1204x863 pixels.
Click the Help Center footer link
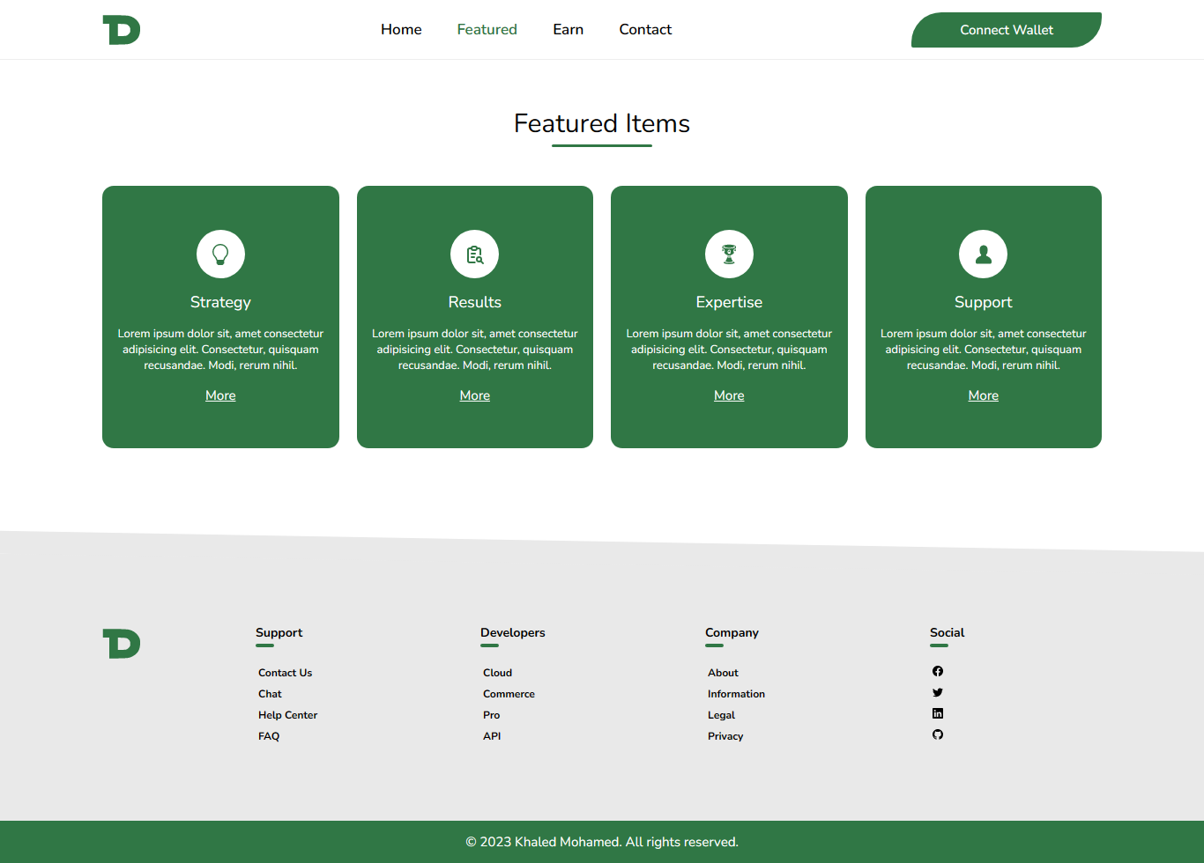(x=287, y=714)
